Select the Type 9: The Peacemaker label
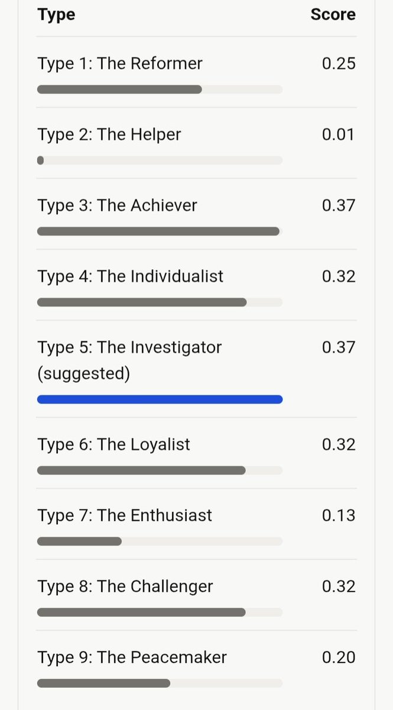393x710 pixels. tap(132, 657)
